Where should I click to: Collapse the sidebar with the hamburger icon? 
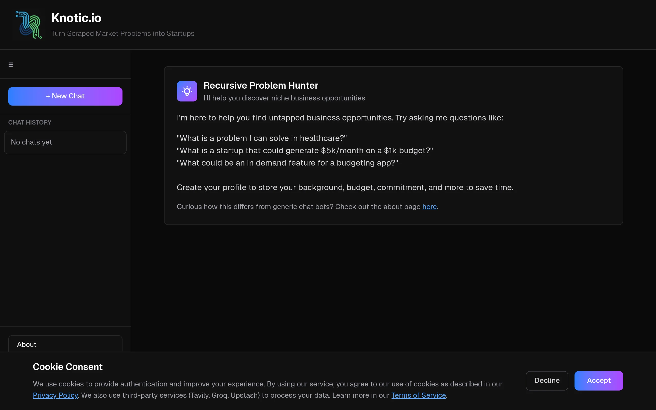[11, 65]
